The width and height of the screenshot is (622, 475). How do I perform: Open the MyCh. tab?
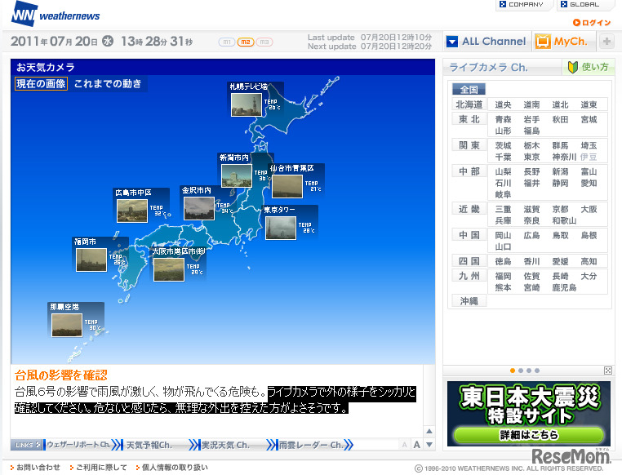(x=563, y=42)
